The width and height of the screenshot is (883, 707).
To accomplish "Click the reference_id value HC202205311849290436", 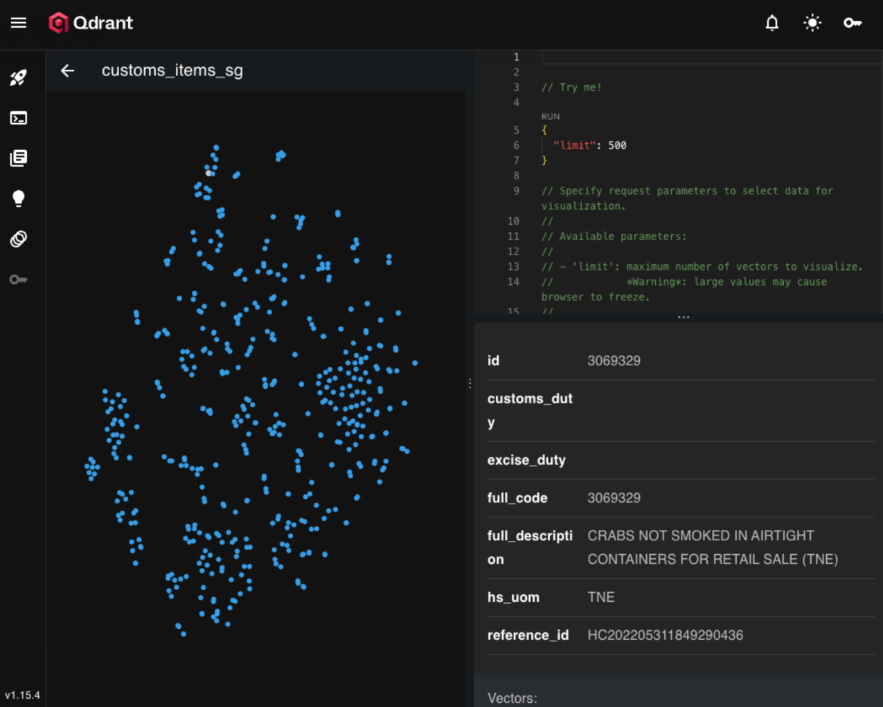I will click(665, 635).
